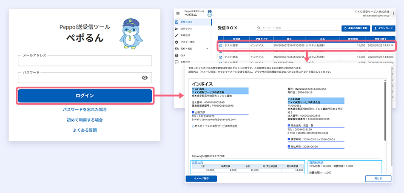
Task: Toggle password visibility eye icon
Action: point(145,78)
